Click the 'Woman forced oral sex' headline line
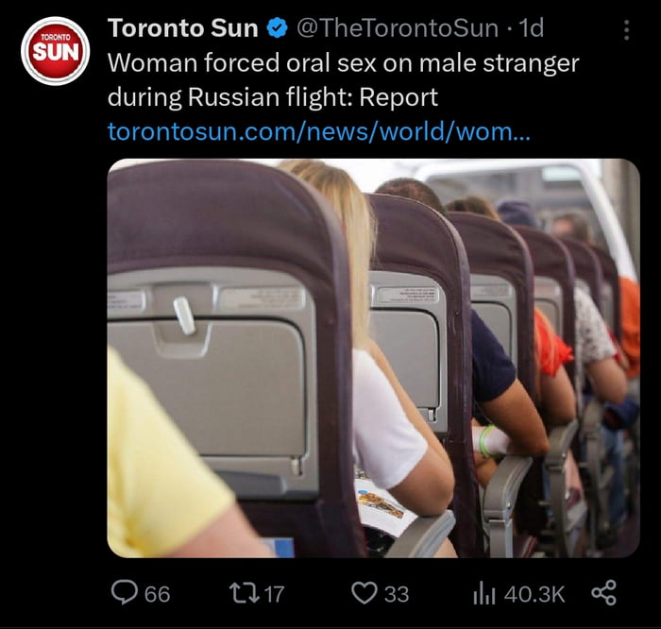The image size is (661, 629). (x=343, y=63)
